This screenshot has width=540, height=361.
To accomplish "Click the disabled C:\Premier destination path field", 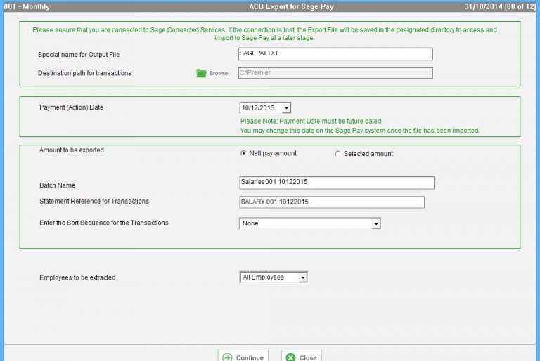I will [335, 73].
